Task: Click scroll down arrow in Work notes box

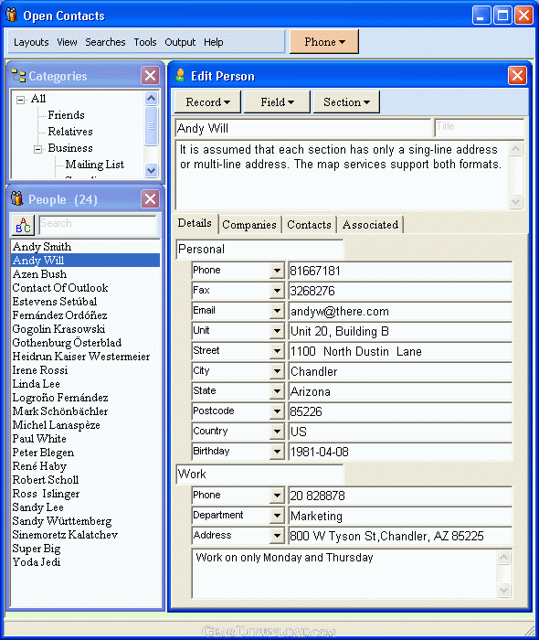Action: [504, 590]
